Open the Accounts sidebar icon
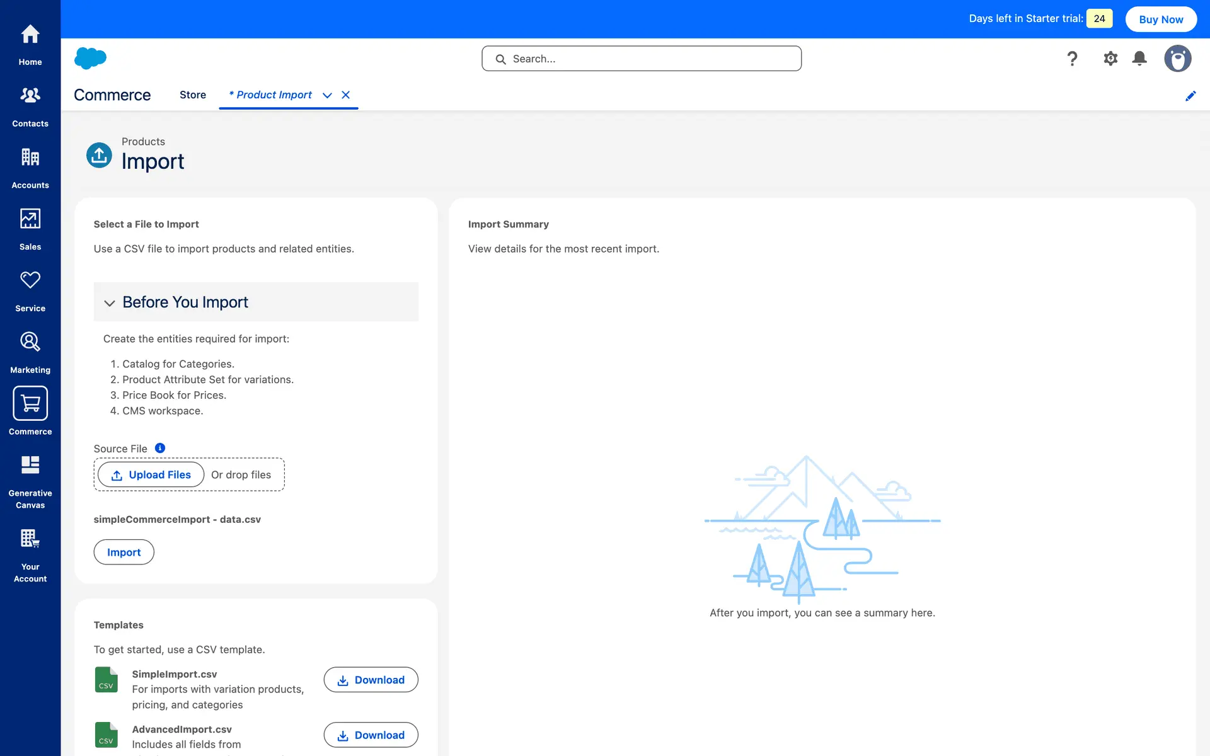The width and height of the screenshot is (1210, 756). click(30, 157)
